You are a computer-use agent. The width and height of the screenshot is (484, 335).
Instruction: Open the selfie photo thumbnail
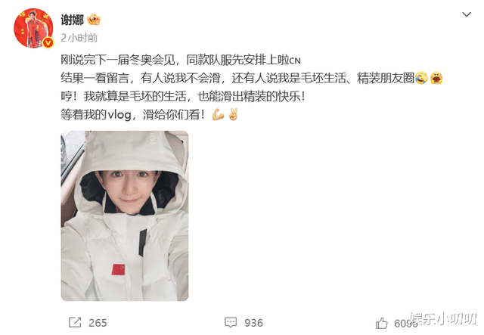tap(125, 216)
